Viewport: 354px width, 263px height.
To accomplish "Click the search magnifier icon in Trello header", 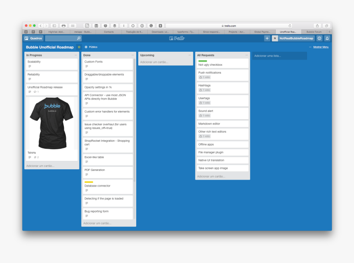I will pos(79,38).
